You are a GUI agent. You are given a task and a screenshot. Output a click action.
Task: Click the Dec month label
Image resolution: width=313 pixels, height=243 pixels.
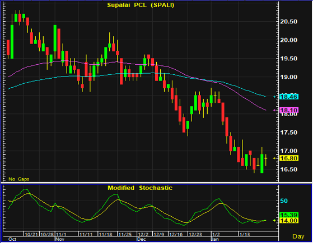pos(142,239)
